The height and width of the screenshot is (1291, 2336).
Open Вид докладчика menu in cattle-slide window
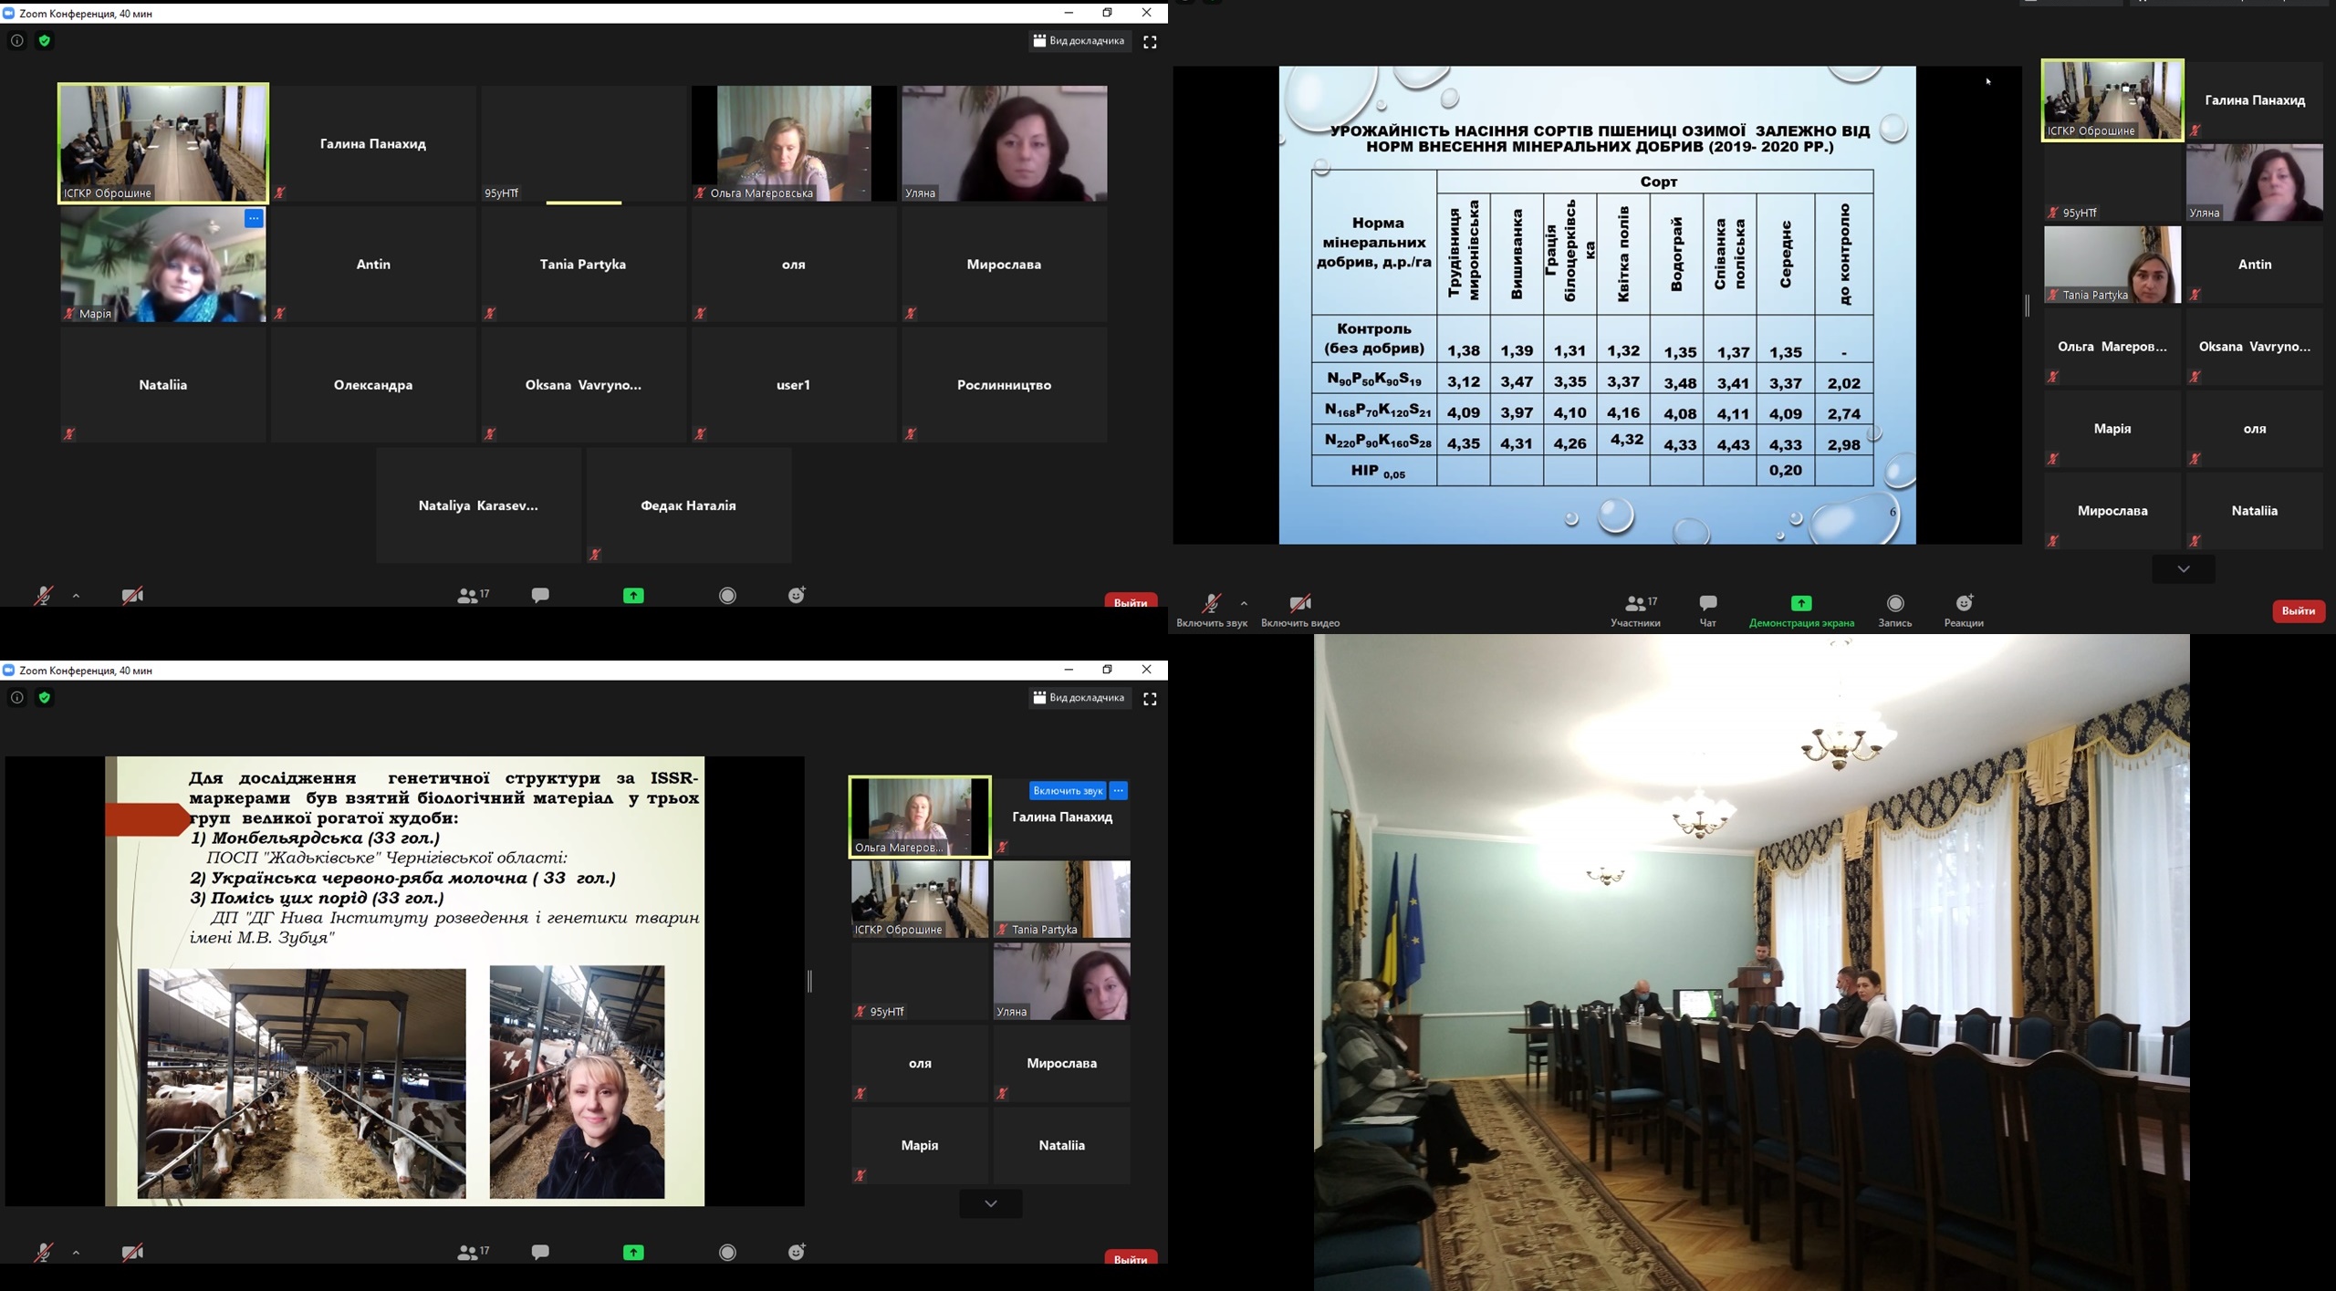pos(1079,698)
